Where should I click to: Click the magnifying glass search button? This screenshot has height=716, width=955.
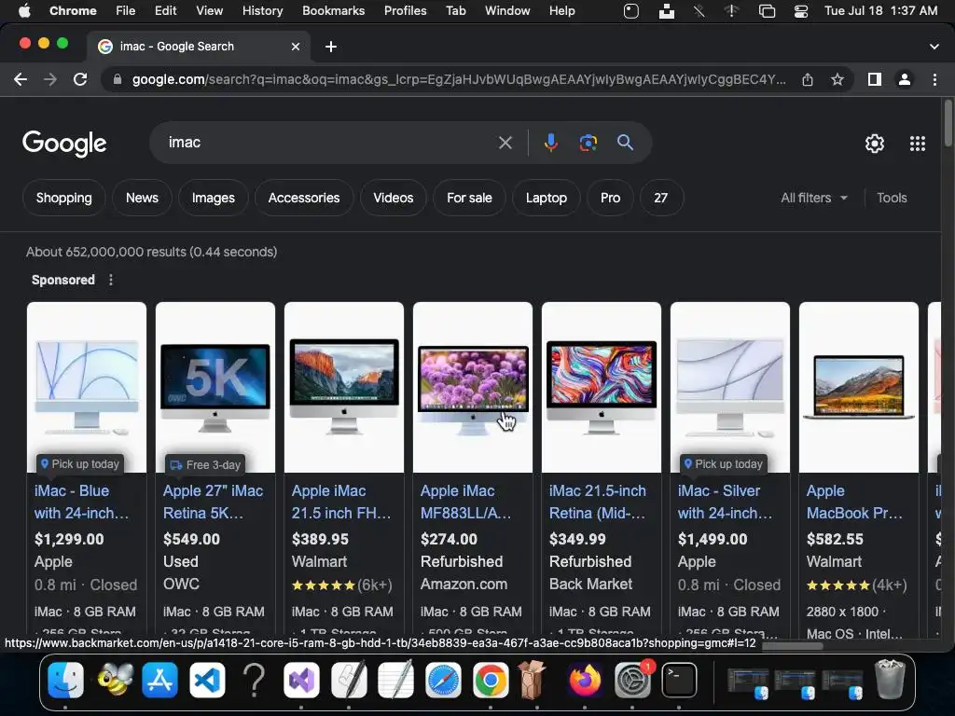pyautogui.click(x=625, y=143)
